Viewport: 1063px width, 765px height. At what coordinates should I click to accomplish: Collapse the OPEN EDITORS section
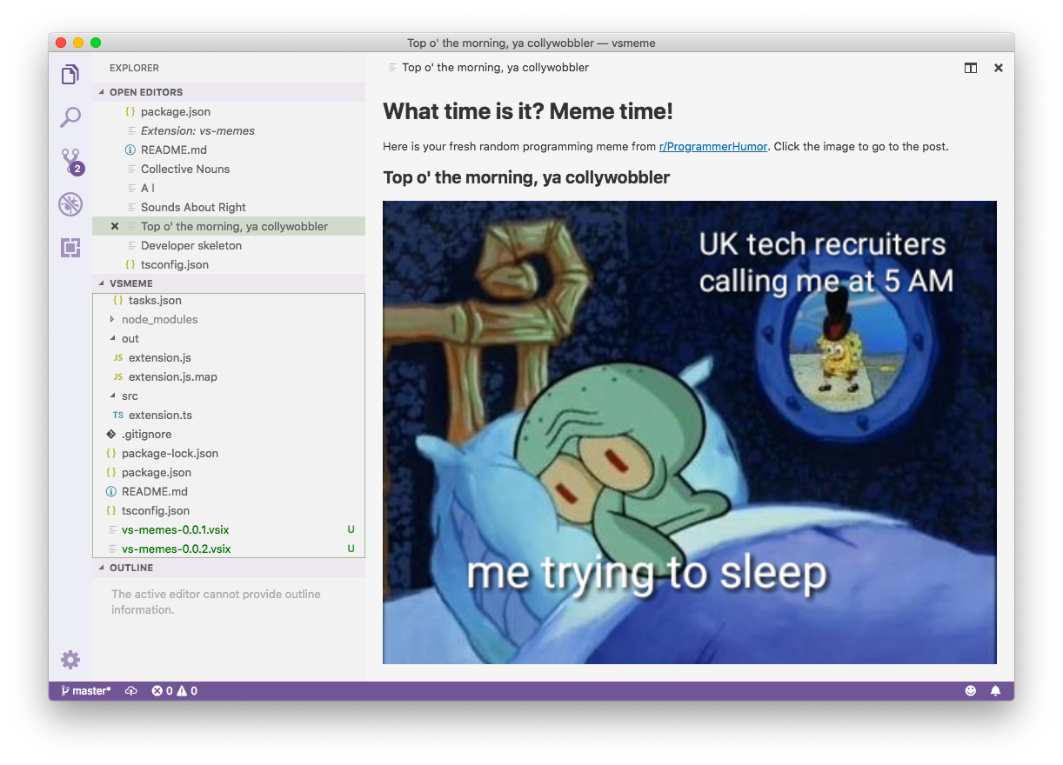tap(229, 92)
